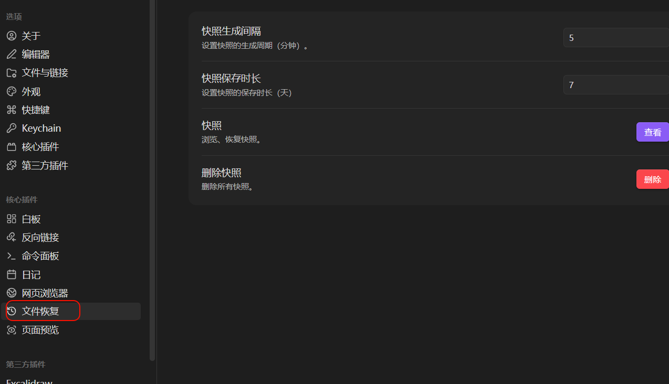This screenshot has width=669, height=384.
Task: Open the 页面预览 settings tab
Action: coord(40,329)
